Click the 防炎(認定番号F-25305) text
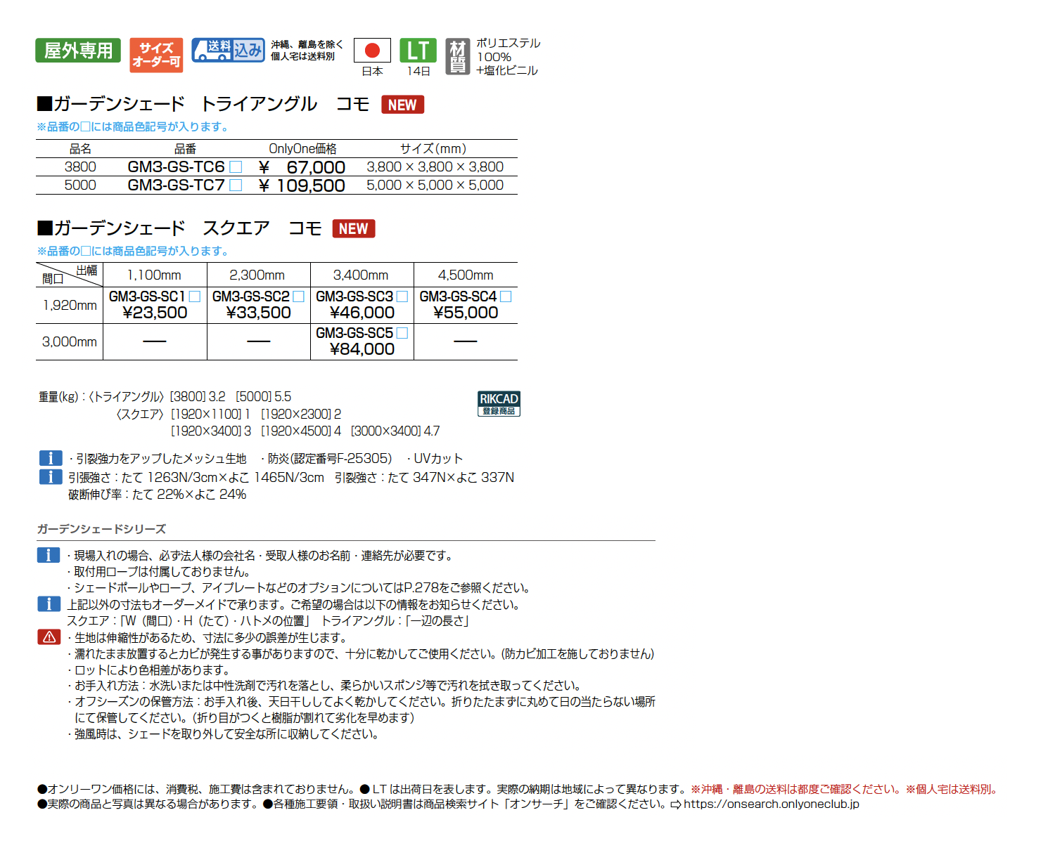This screenshot has width=1055, height=848. 329,459
